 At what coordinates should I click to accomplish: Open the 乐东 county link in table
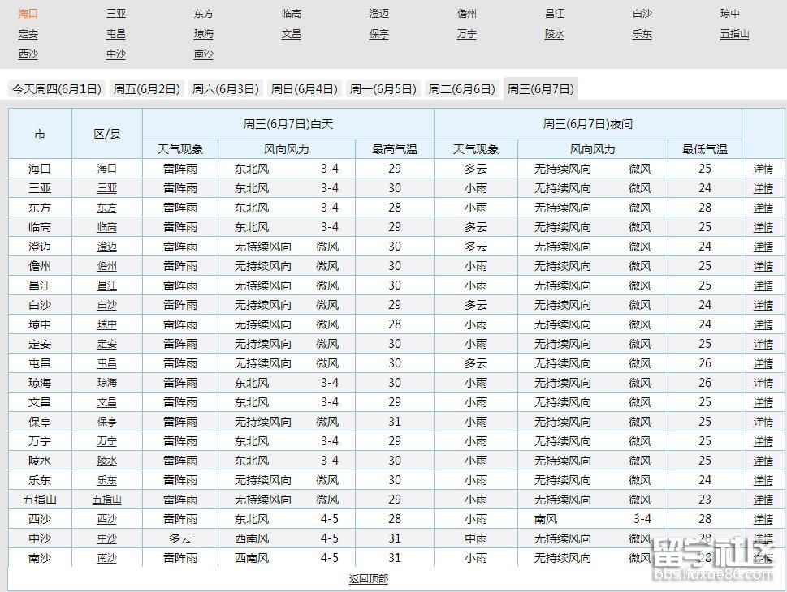point(108,480)
